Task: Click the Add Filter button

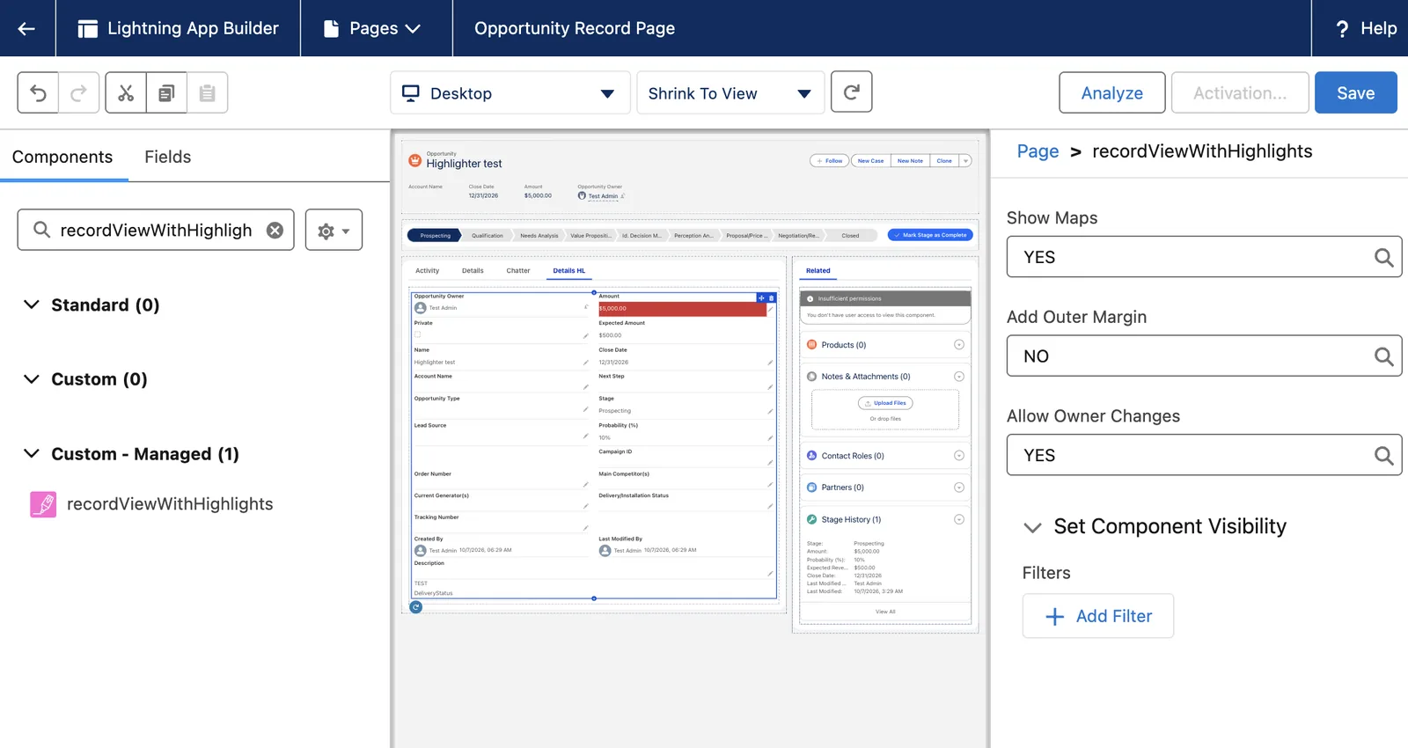Action: coord(1098,617)
